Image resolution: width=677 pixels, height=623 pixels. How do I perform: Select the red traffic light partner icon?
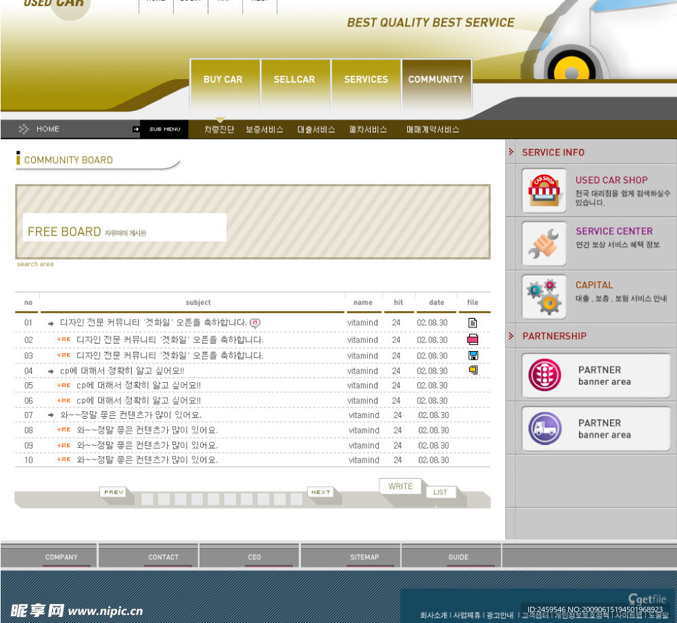545,375
